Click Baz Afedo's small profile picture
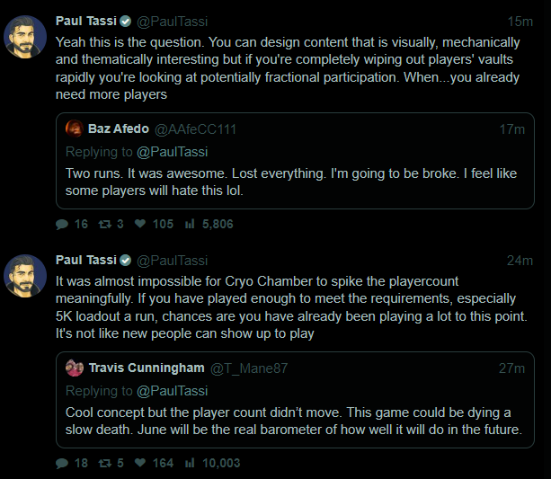Viewport: 551px width, 479px height. tap(75, 129)
